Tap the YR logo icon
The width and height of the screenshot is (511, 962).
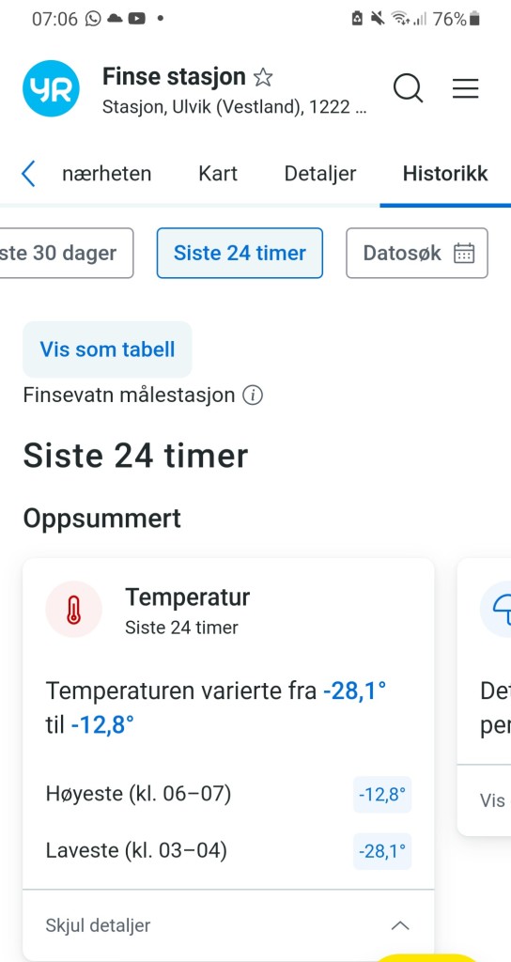(51, 89)
